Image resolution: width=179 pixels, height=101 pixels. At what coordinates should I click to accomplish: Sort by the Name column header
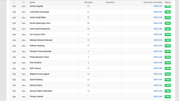click(32, 2)
